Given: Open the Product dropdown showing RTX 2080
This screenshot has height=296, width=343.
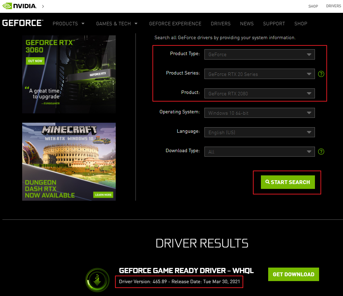Looking at the screenshot, I should pos(260,94).
